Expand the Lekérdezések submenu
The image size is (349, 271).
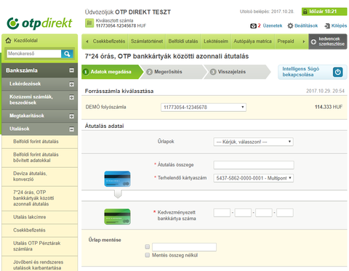pos(71,84)
